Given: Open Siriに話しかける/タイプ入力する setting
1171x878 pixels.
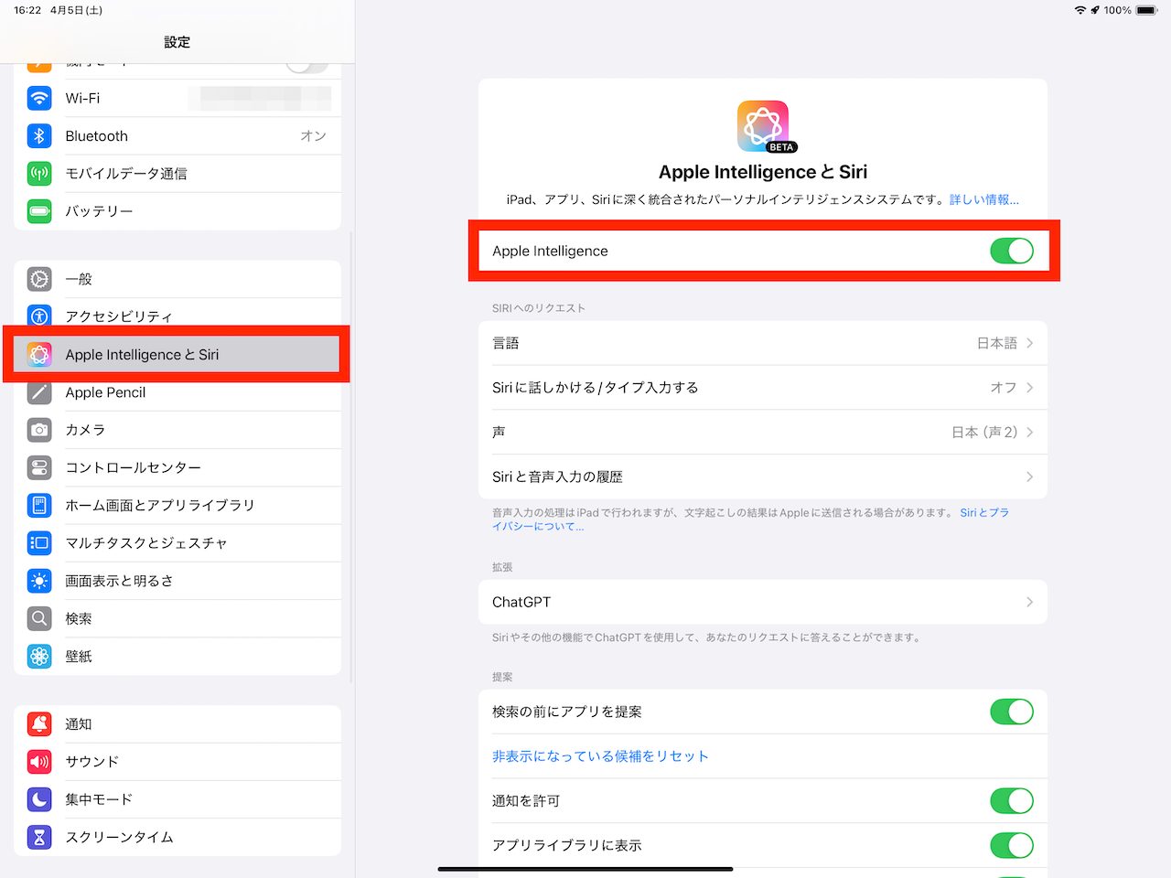Looking at the screenshot, I should coord(763,388).
